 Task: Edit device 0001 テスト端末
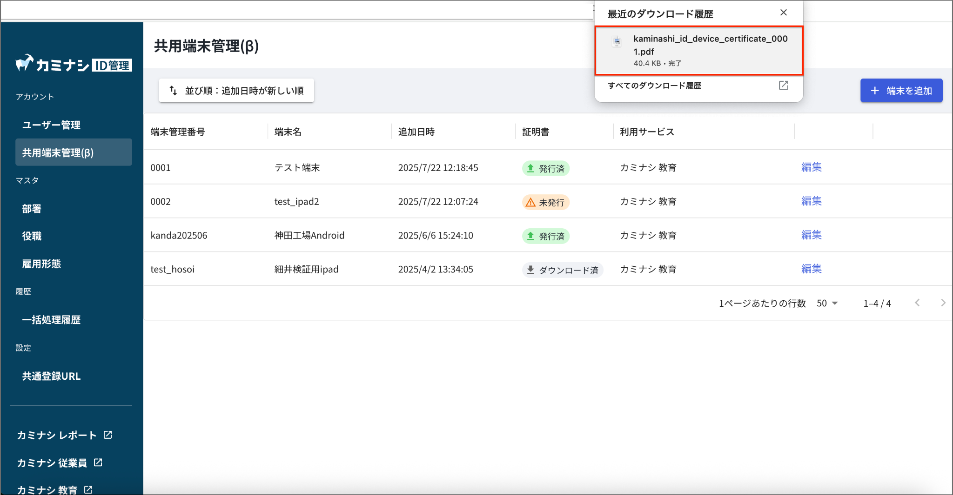point(812,167)
